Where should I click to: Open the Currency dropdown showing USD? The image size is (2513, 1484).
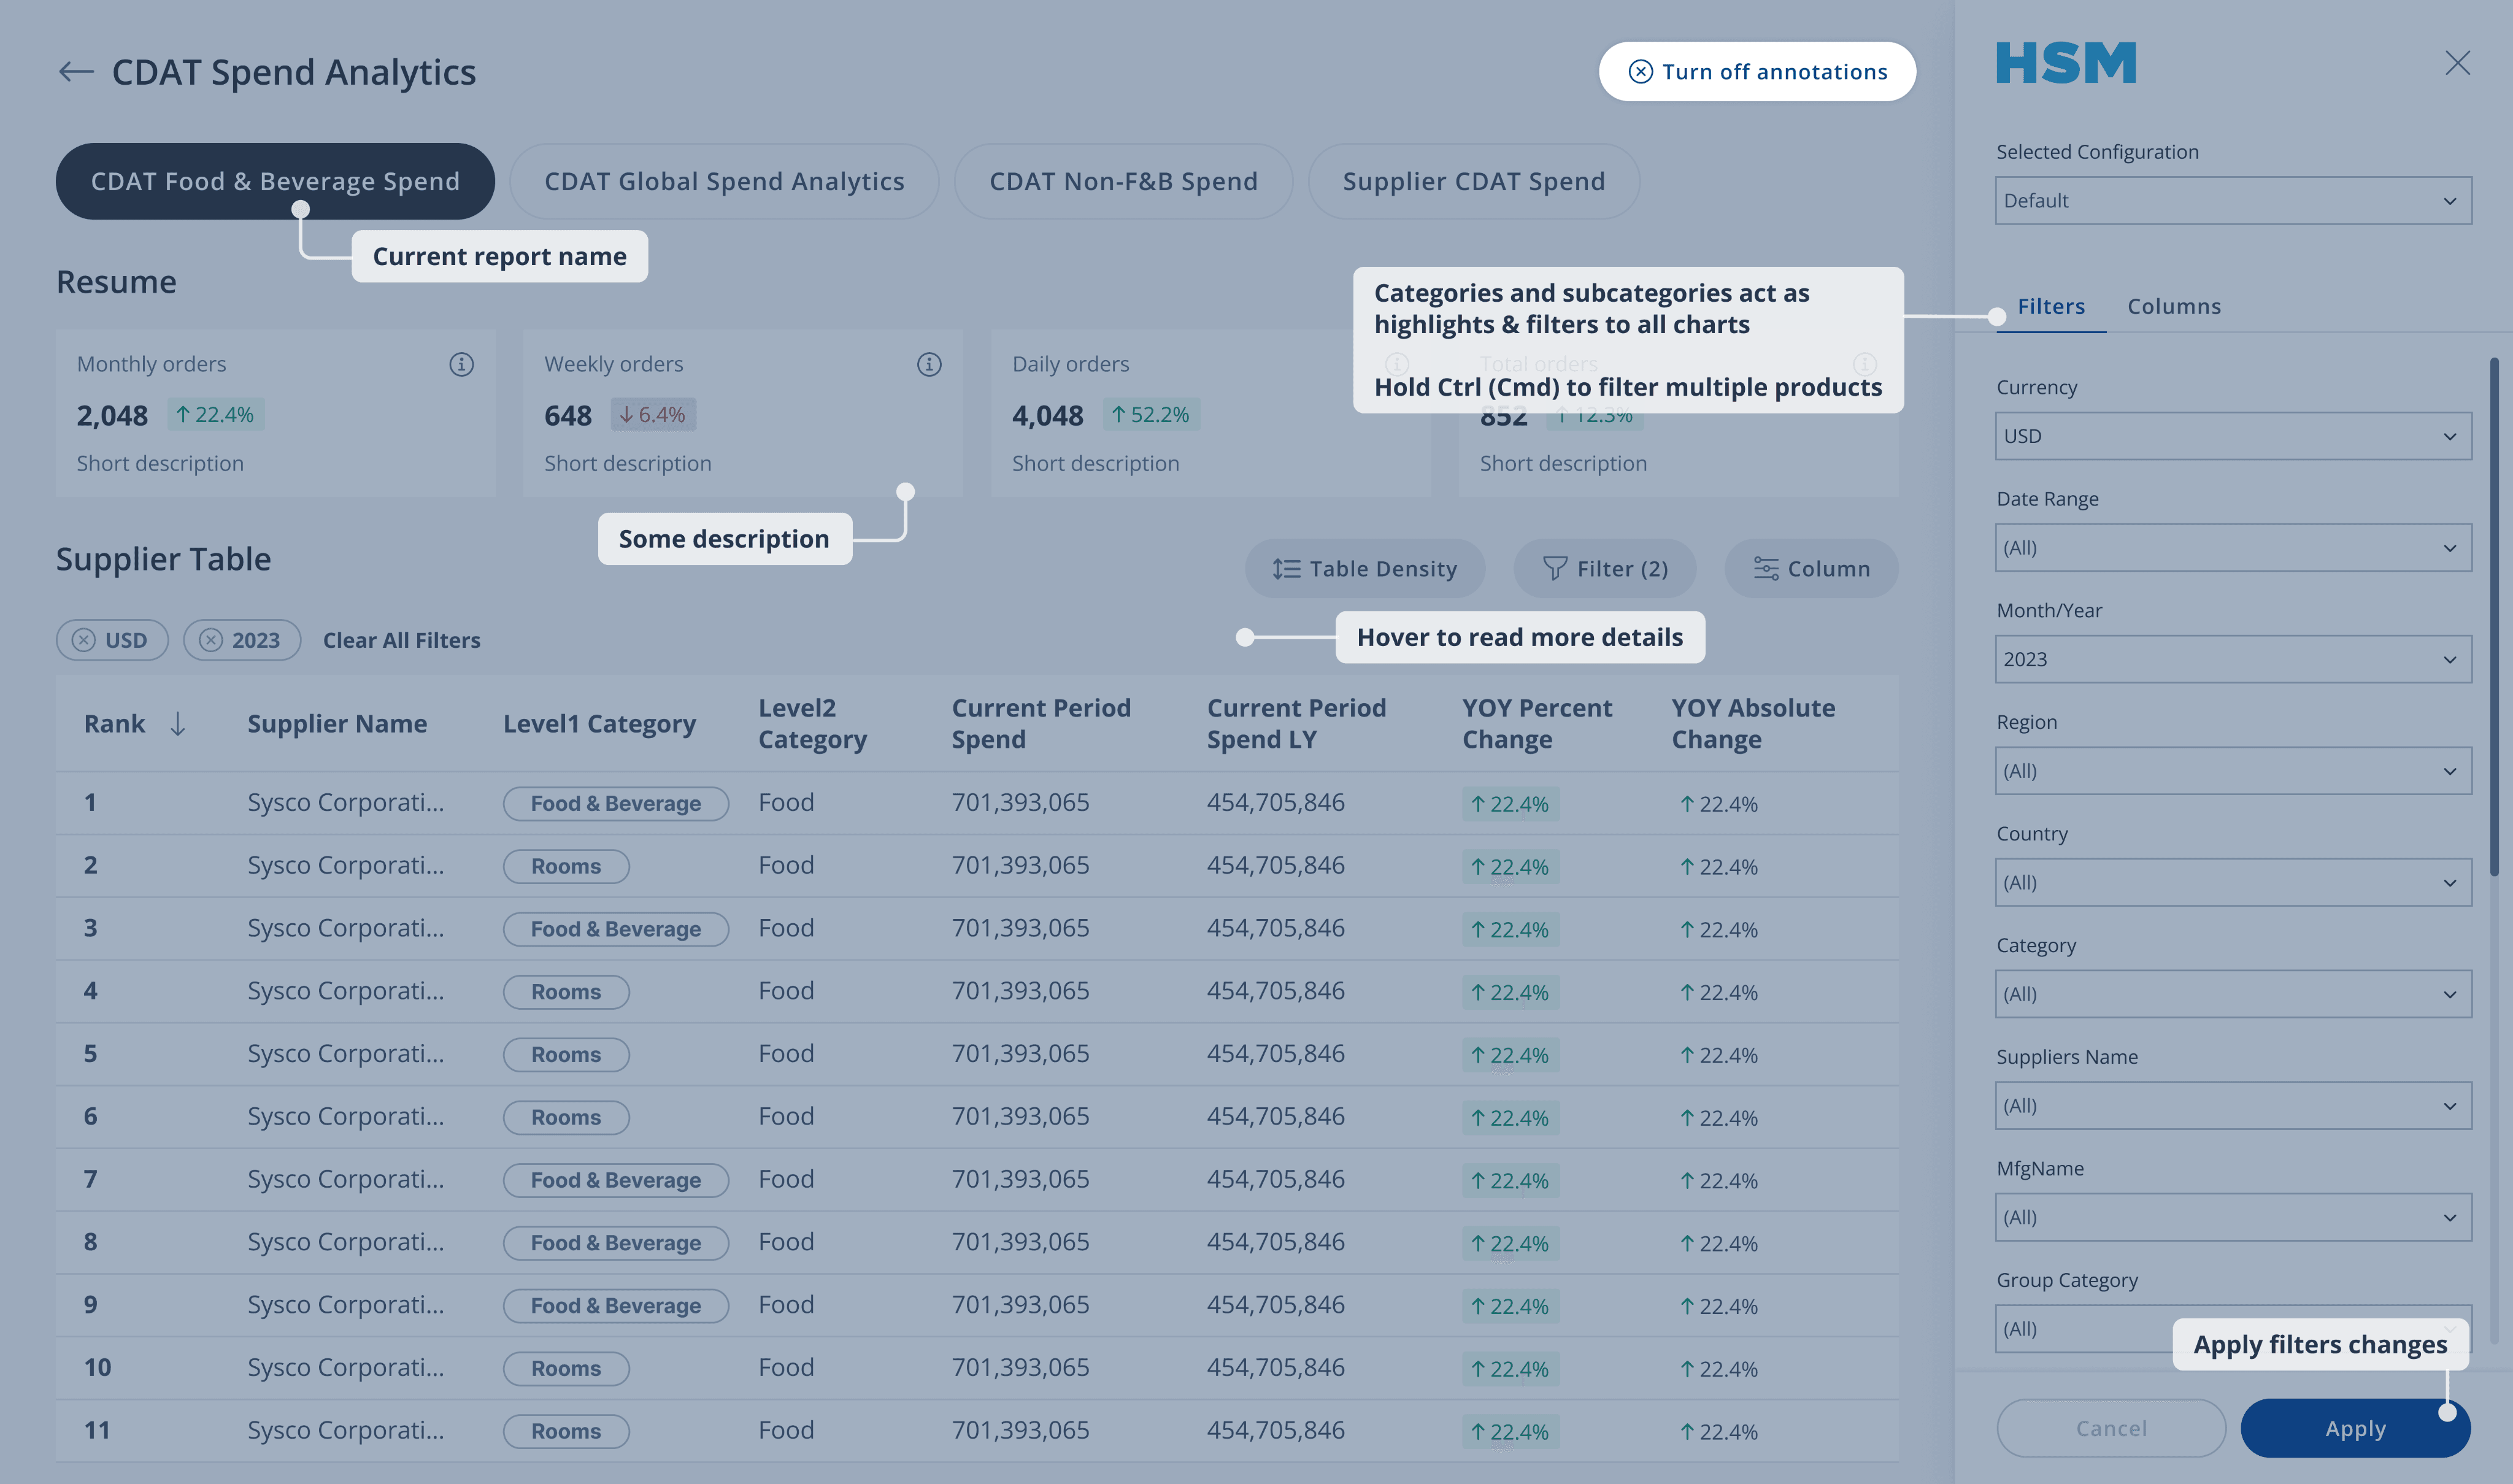coord(2233,436)
